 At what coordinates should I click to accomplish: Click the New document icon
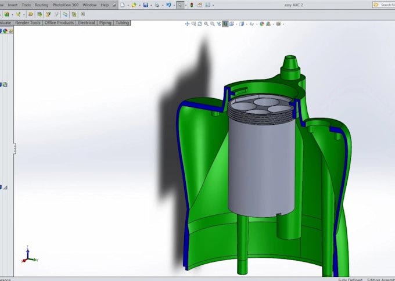122,5
